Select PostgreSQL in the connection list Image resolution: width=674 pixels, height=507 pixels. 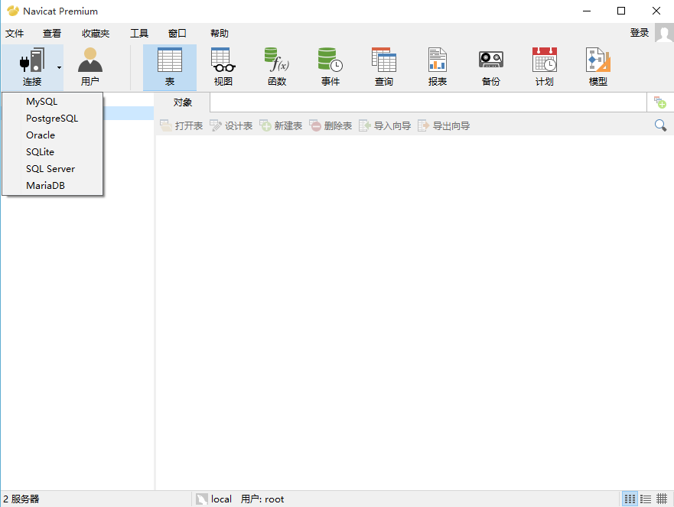click(52, 119)
